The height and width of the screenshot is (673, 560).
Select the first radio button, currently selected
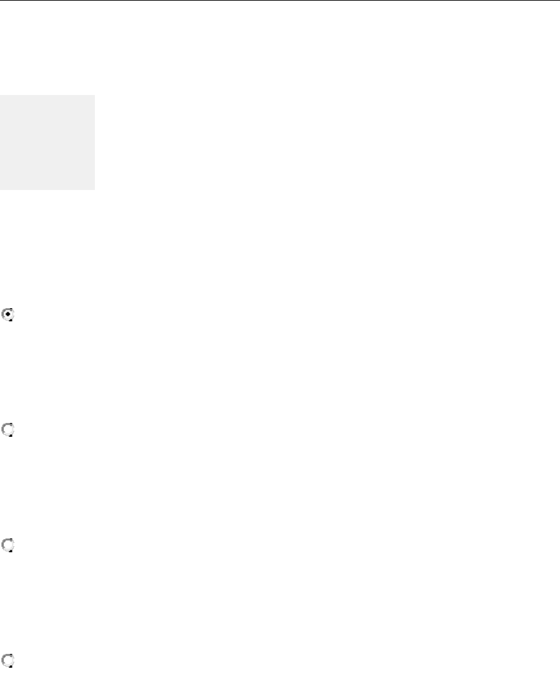click(x=9, y=315)
